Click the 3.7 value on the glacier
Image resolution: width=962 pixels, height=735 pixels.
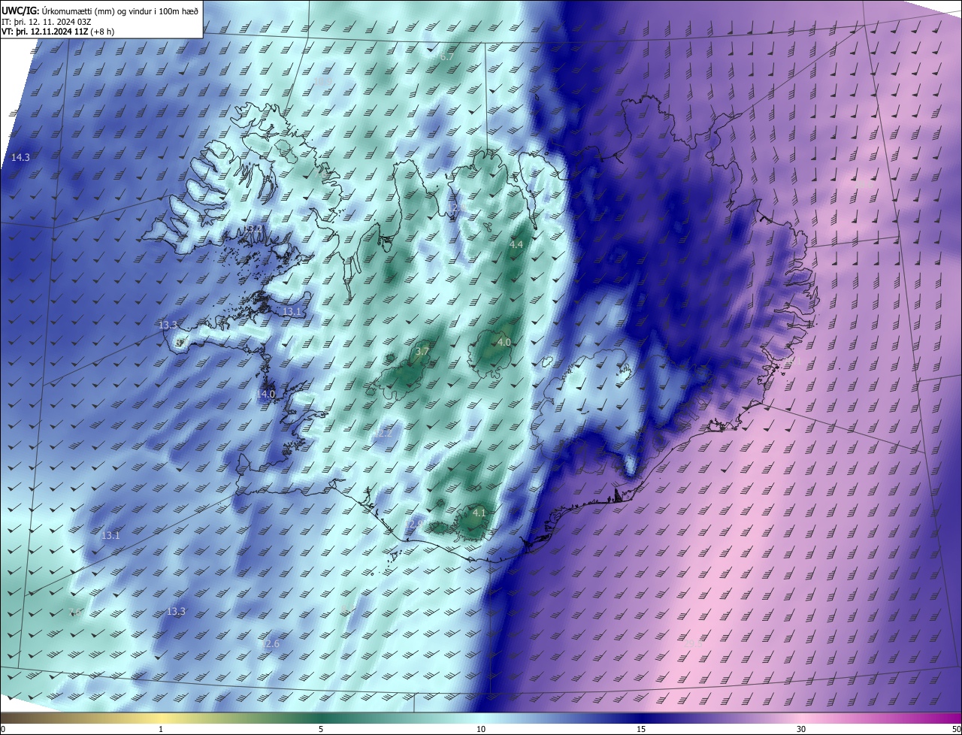click(422, 352)
